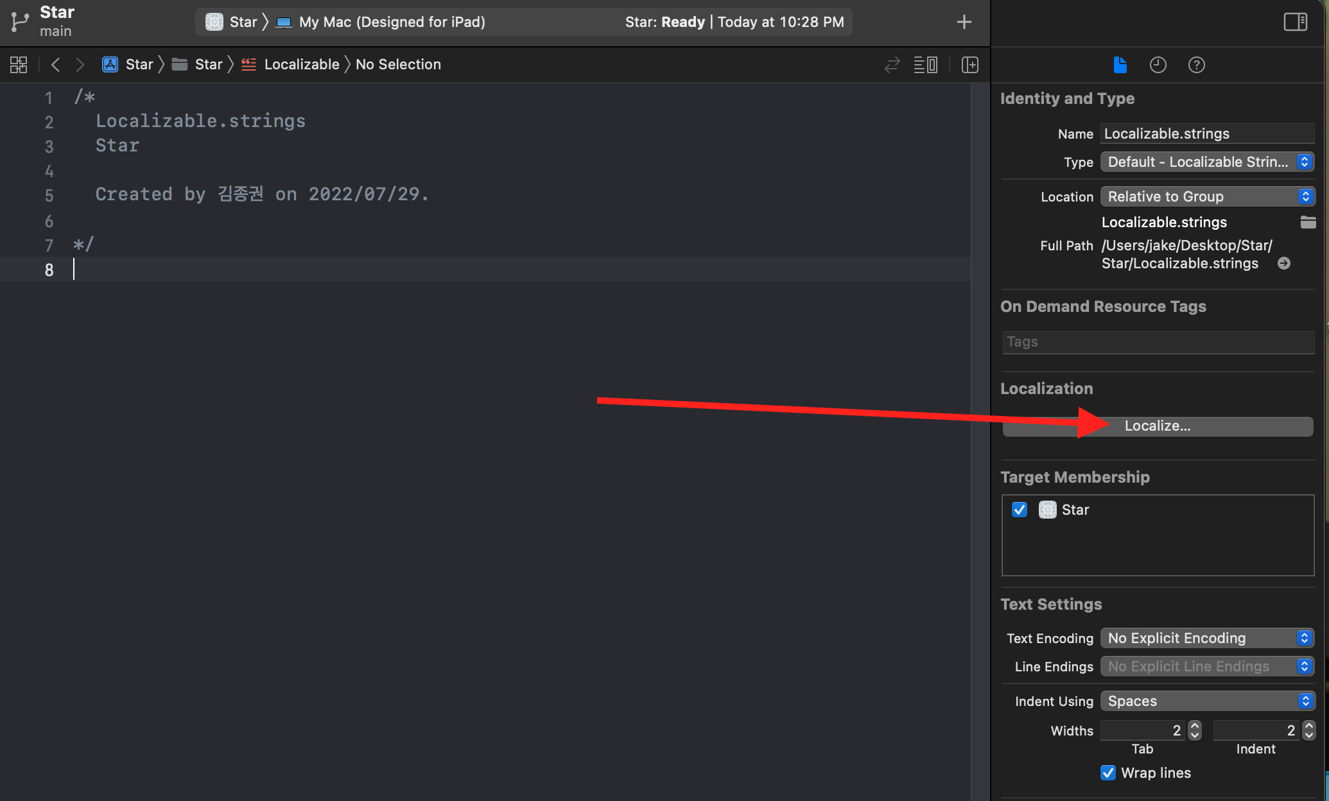Toggle the inspector sidebar visibility
Screen dimensions: 1329x801
pos(1295,22)
